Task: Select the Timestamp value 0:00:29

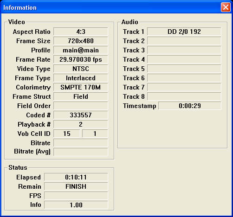Action: tap(190, 106)
